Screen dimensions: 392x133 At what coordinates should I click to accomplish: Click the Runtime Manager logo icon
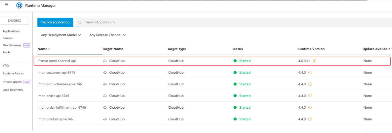coord(20,6)
